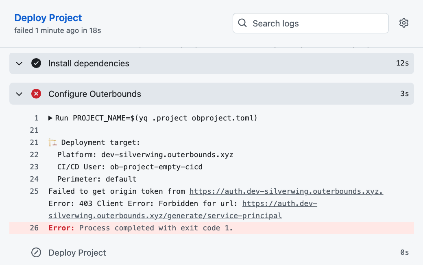Screen dimensions: 423x265
Task: Click '403 Client Error: Forbidden for url:' text
Action: [158, 204]
